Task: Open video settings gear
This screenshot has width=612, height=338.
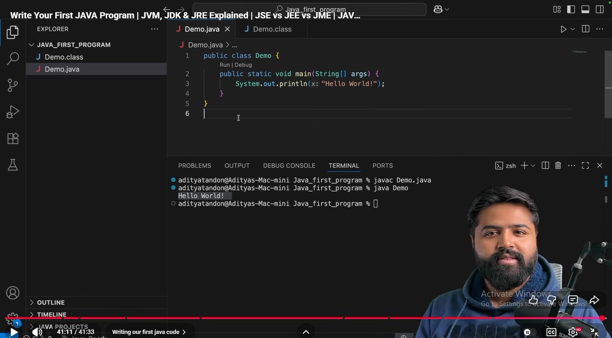Action: pyautogui.click(x=573, y=332)
